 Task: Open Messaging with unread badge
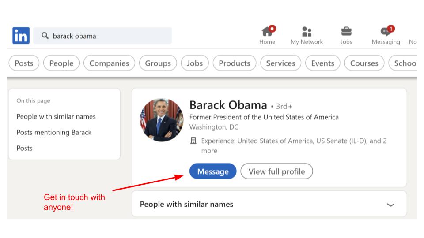click(386, 32)
